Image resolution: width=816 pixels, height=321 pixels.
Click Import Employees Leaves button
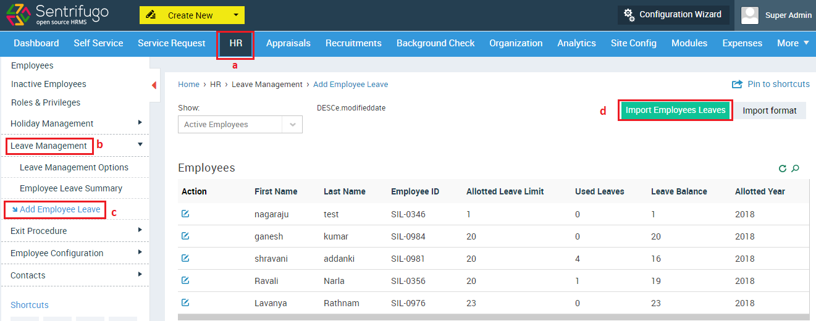pos(675,110)
